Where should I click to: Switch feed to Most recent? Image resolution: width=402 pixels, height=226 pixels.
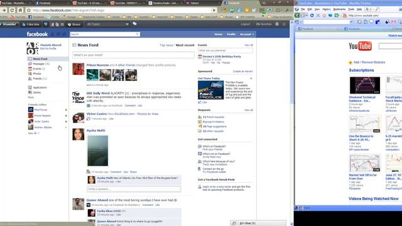point(185,45)
